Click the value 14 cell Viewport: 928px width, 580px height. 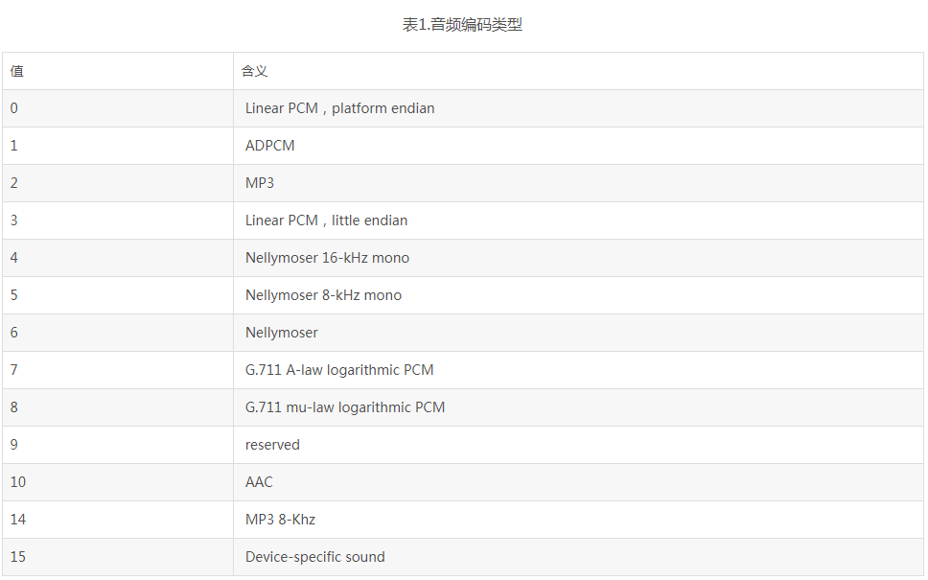point(118,519)
